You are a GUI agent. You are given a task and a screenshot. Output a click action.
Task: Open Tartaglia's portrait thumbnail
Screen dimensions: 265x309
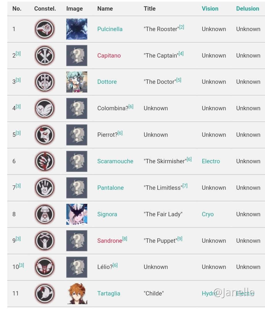tap(77, 293)
